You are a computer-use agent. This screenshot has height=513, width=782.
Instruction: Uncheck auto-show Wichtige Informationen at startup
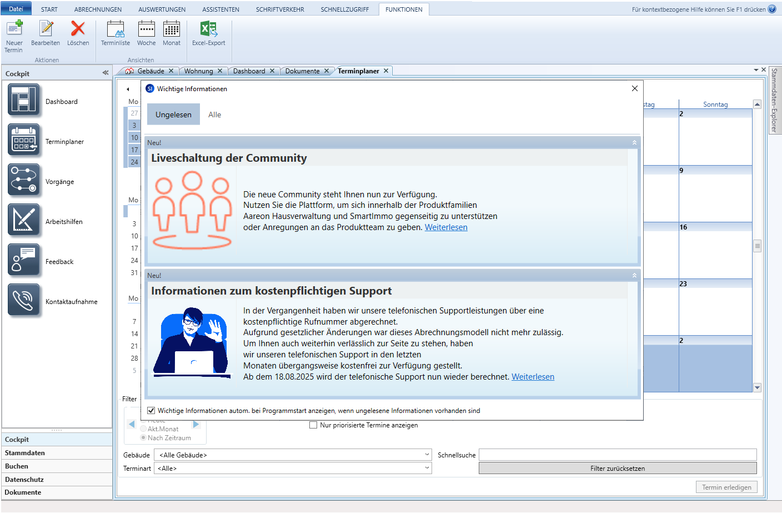[151, 411]
